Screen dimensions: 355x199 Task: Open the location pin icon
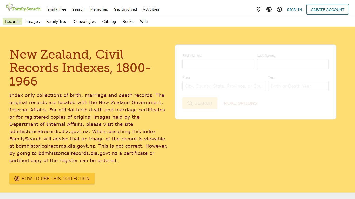pyautogui.click(x=259, y=10)
